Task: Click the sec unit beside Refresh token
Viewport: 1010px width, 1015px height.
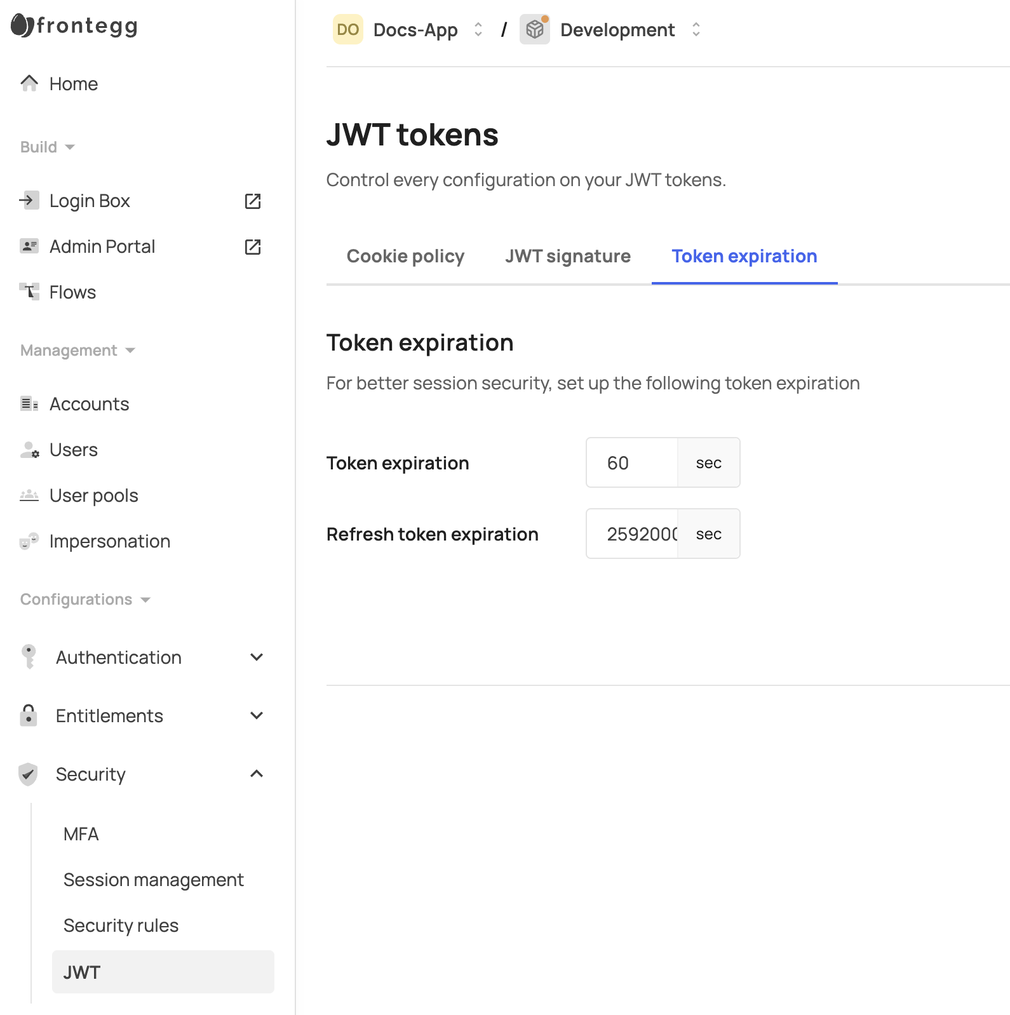Action: point(709,534)
